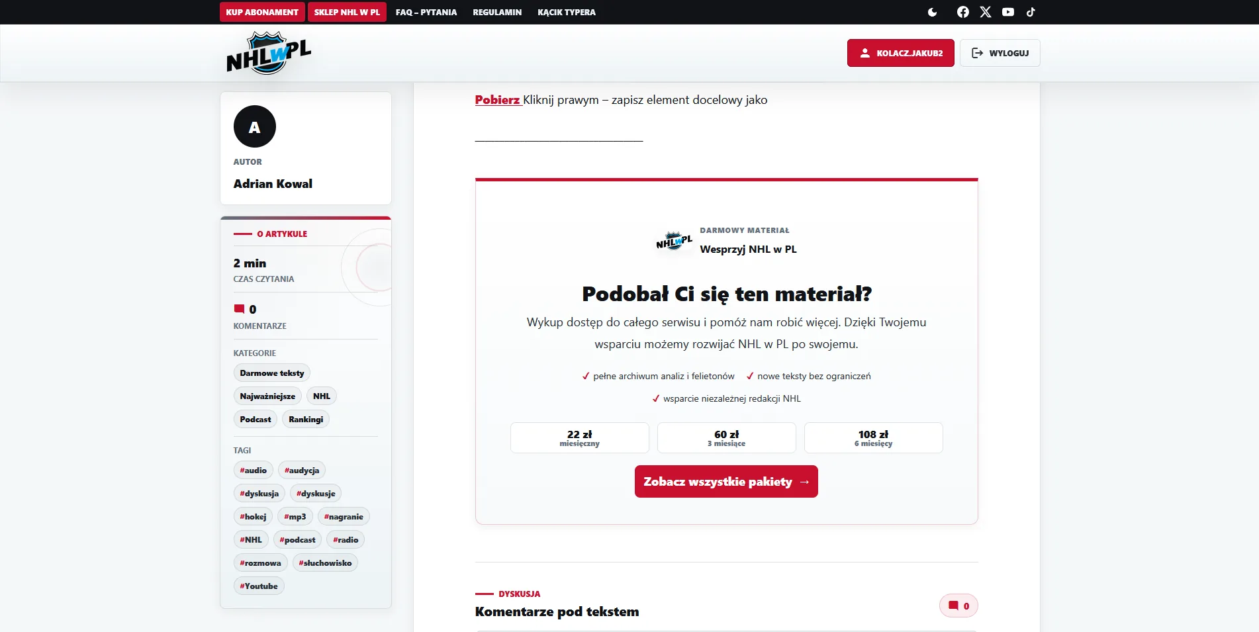Screen dimensions: 1259x632
Task: Open the TikTok profile icon
Action: click(x=1031, y=12)
